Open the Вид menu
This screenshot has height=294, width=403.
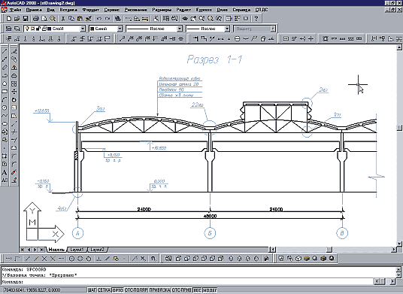tap(51, 10)
